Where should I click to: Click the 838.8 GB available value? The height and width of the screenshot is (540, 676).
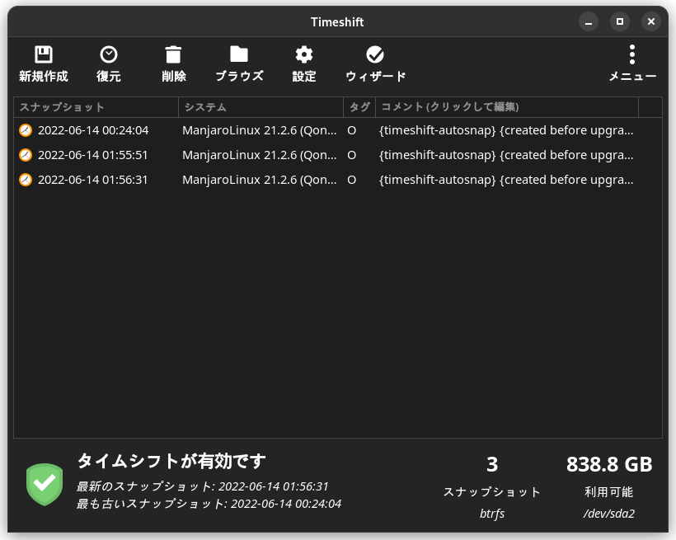click(609, 464)
